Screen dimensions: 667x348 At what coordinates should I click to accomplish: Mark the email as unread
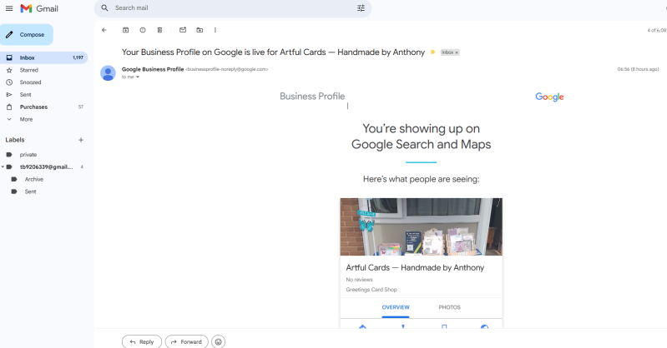click(x=183, y=30)
